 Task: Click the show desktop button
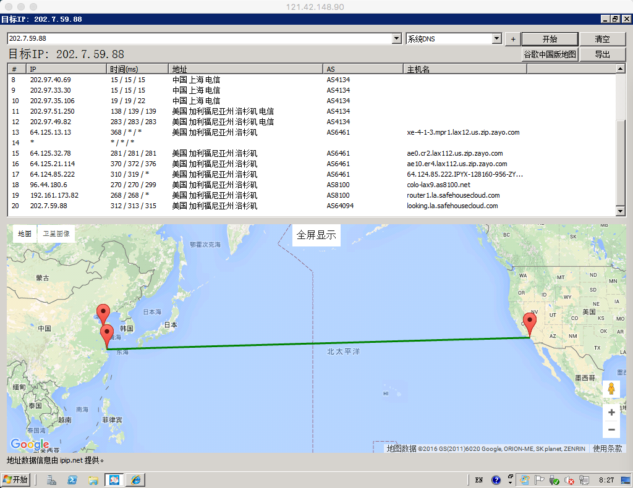point(626,480)
